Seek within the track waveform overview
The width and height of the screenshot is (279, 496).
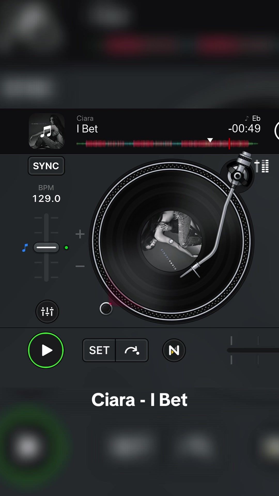tap(167, 144)
